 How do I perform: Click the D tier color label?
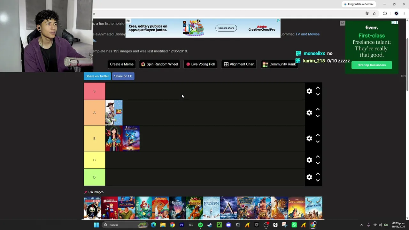pos(94,177)
